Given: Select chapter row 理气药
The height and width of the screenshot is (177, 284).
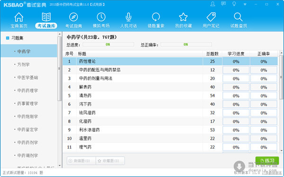Looking at the screenshot, I should tap(170, 147).
